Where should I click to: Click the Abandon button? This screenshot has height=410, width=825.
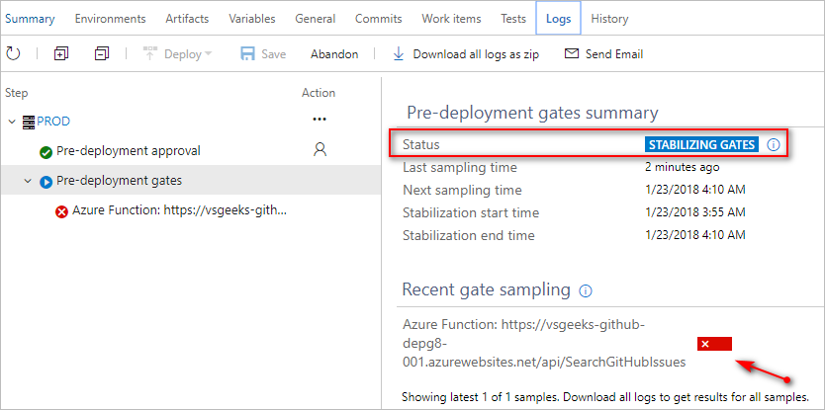[334, 54]
